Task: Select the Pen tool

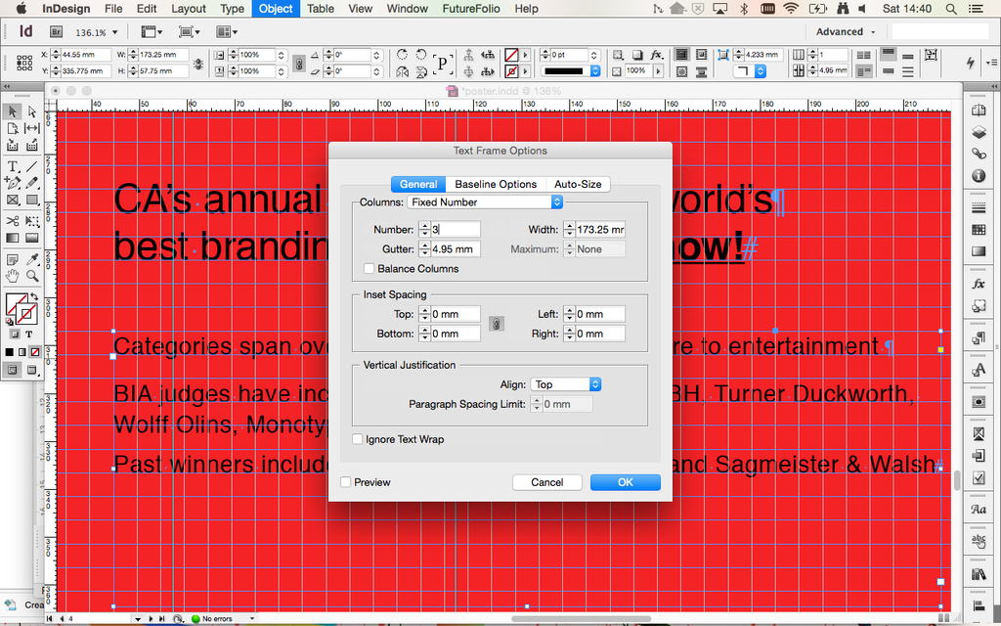Action: (14, 183)
